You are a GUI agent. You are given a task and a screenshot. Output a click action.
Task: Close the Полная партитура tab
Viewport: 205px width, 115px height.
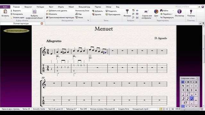[x=42, y=23]
